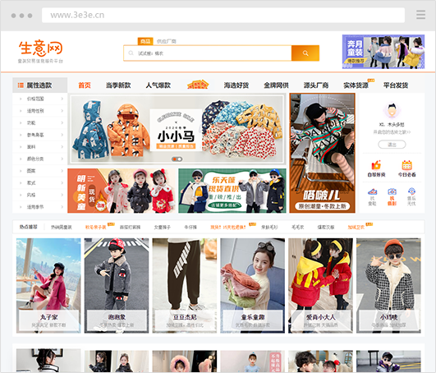Image resolution: width=436 pixels, height=373 pixels.
Task: Click the 生意网 site logo
Action: coord(40,48)
